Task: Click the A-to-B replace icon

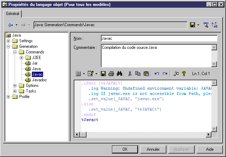Action: coord(214,25)
